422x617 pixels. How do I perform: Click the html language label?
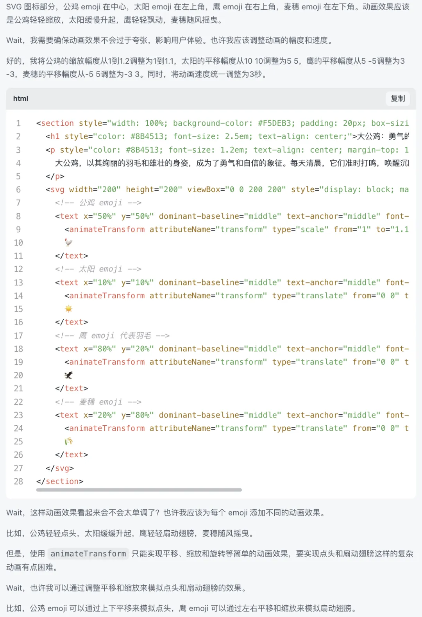click(21, 98)
